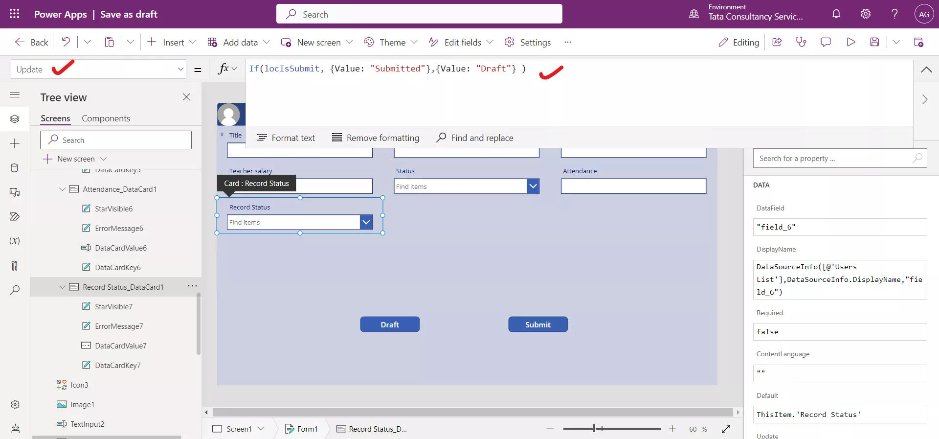Open the App checker stethoscope icon
The height and width of the screenshot is (439, 939).
click(x=801, y=42)
